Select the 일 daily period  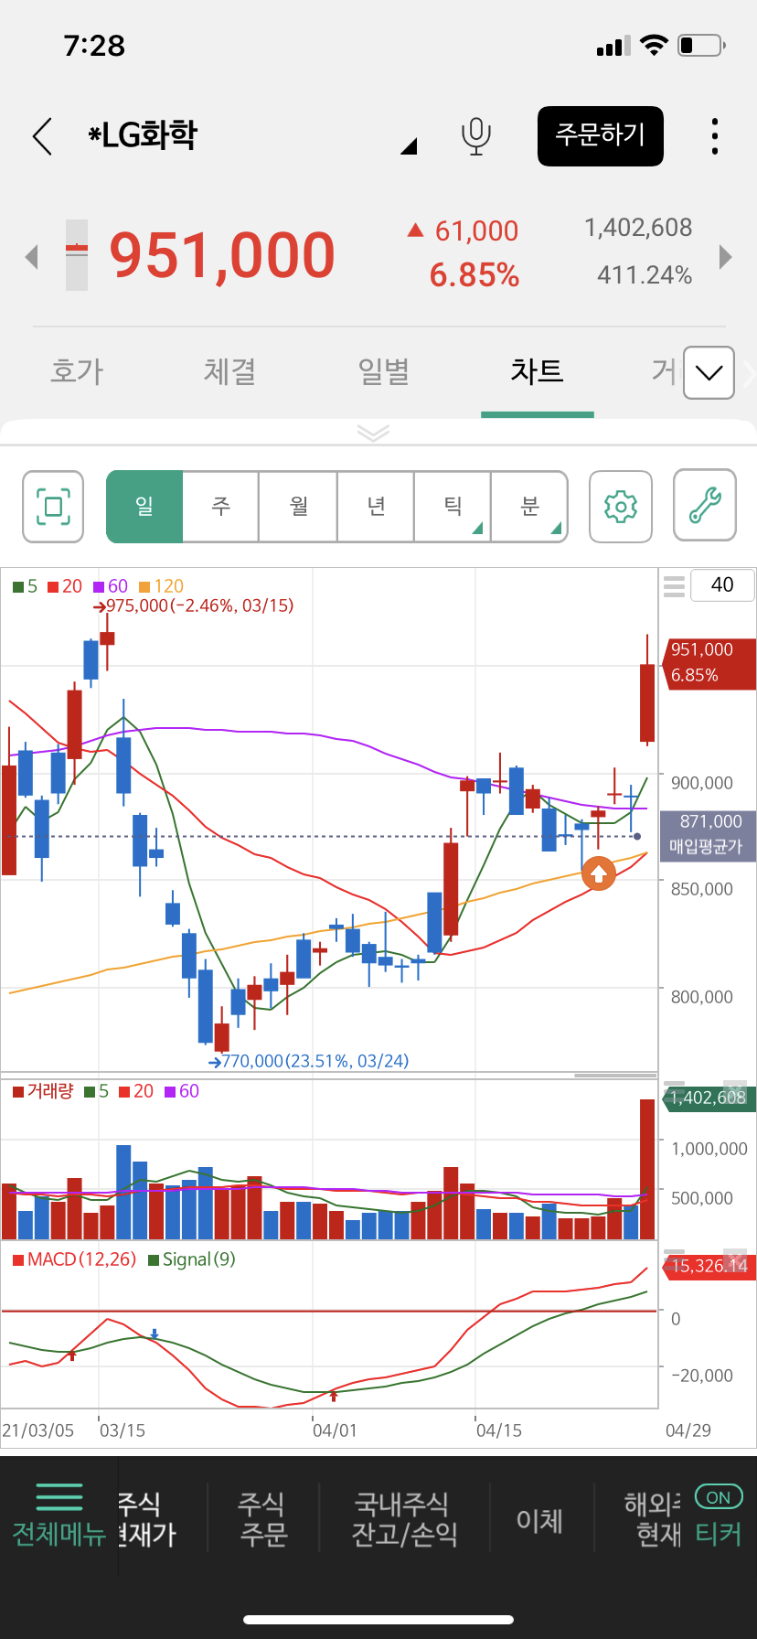[x=144, y=506]
